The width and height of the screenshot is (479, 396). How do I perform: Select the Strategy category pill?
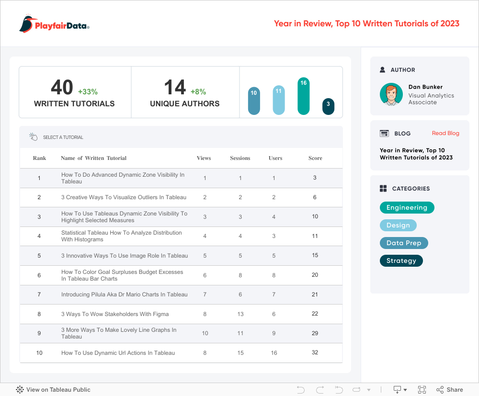[401, 260]
